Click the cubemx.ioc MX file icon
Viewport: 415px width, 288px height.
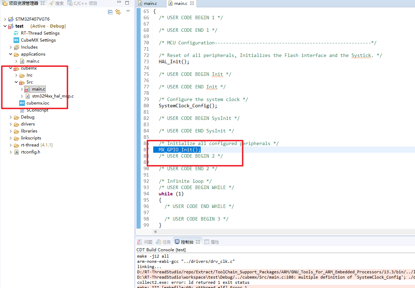[22, 103]
